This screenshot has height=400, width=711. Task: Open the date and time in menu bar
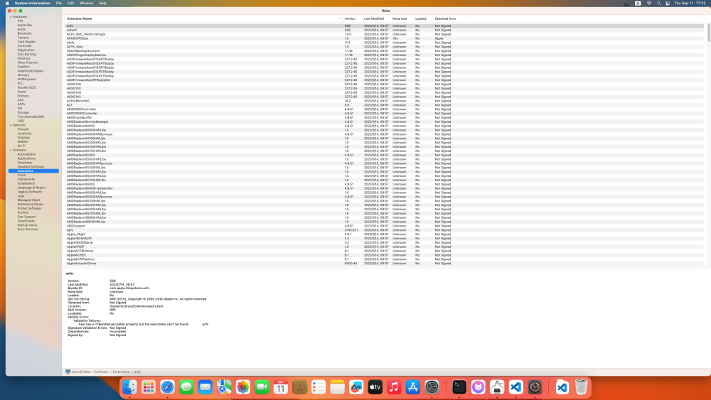coord(690,3)
